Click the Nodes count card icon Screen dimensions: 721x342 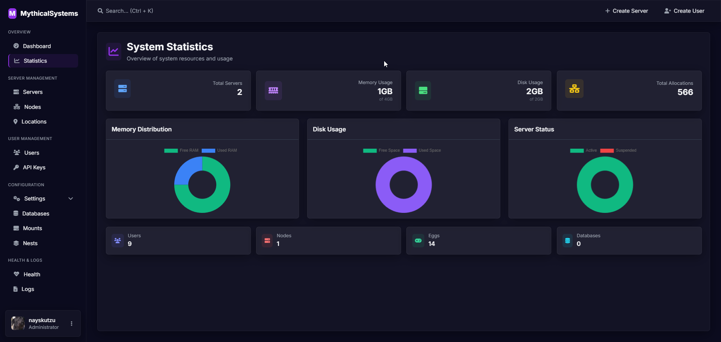[x=267, y=240]
